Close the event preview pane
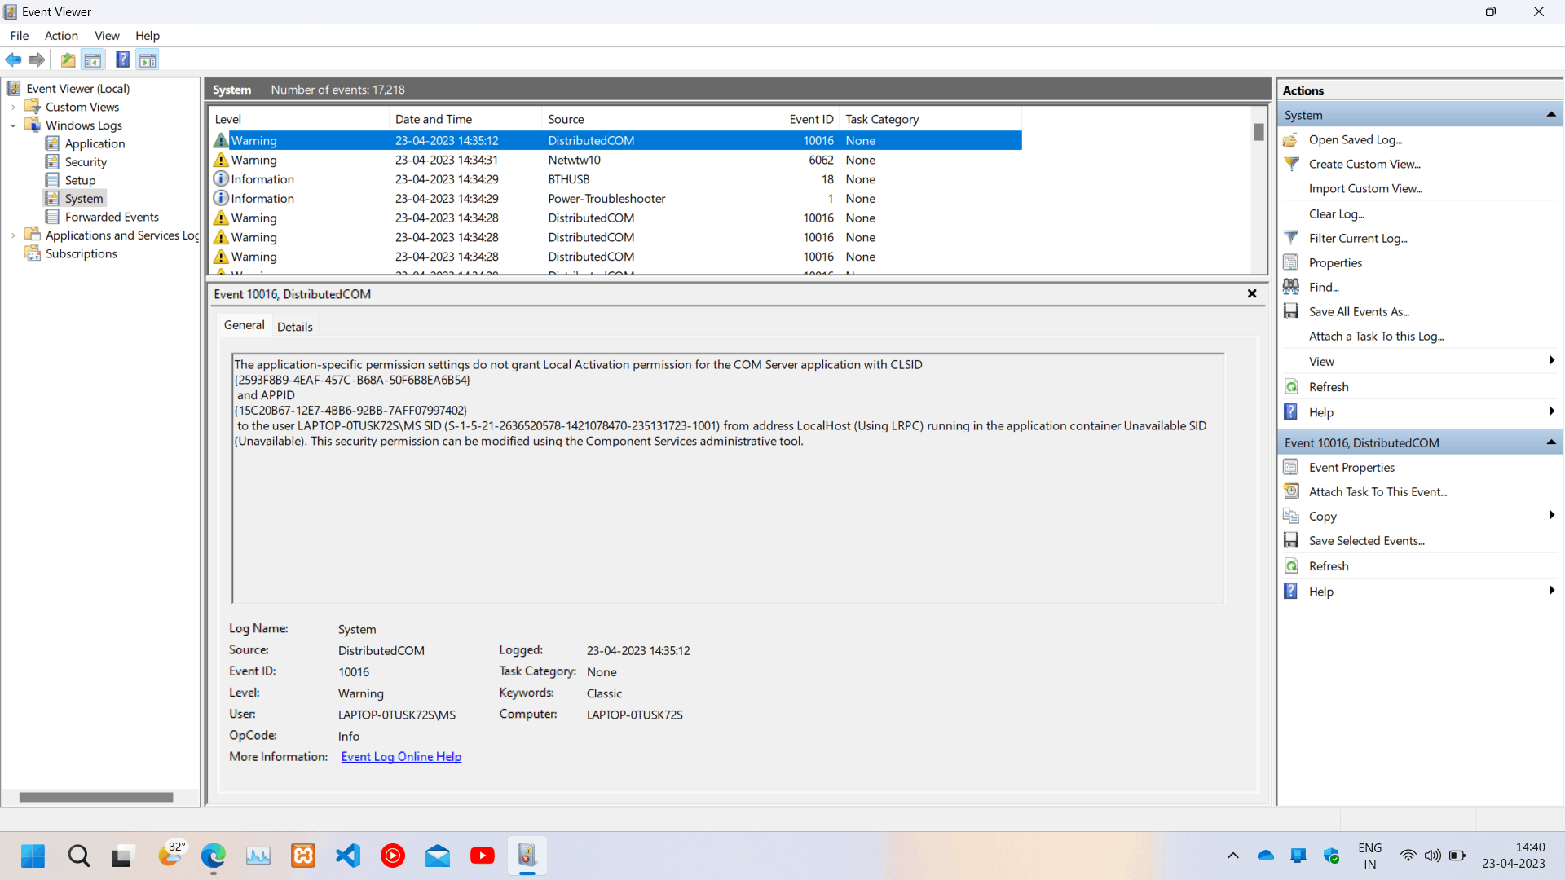 [x=1252, y=293]
